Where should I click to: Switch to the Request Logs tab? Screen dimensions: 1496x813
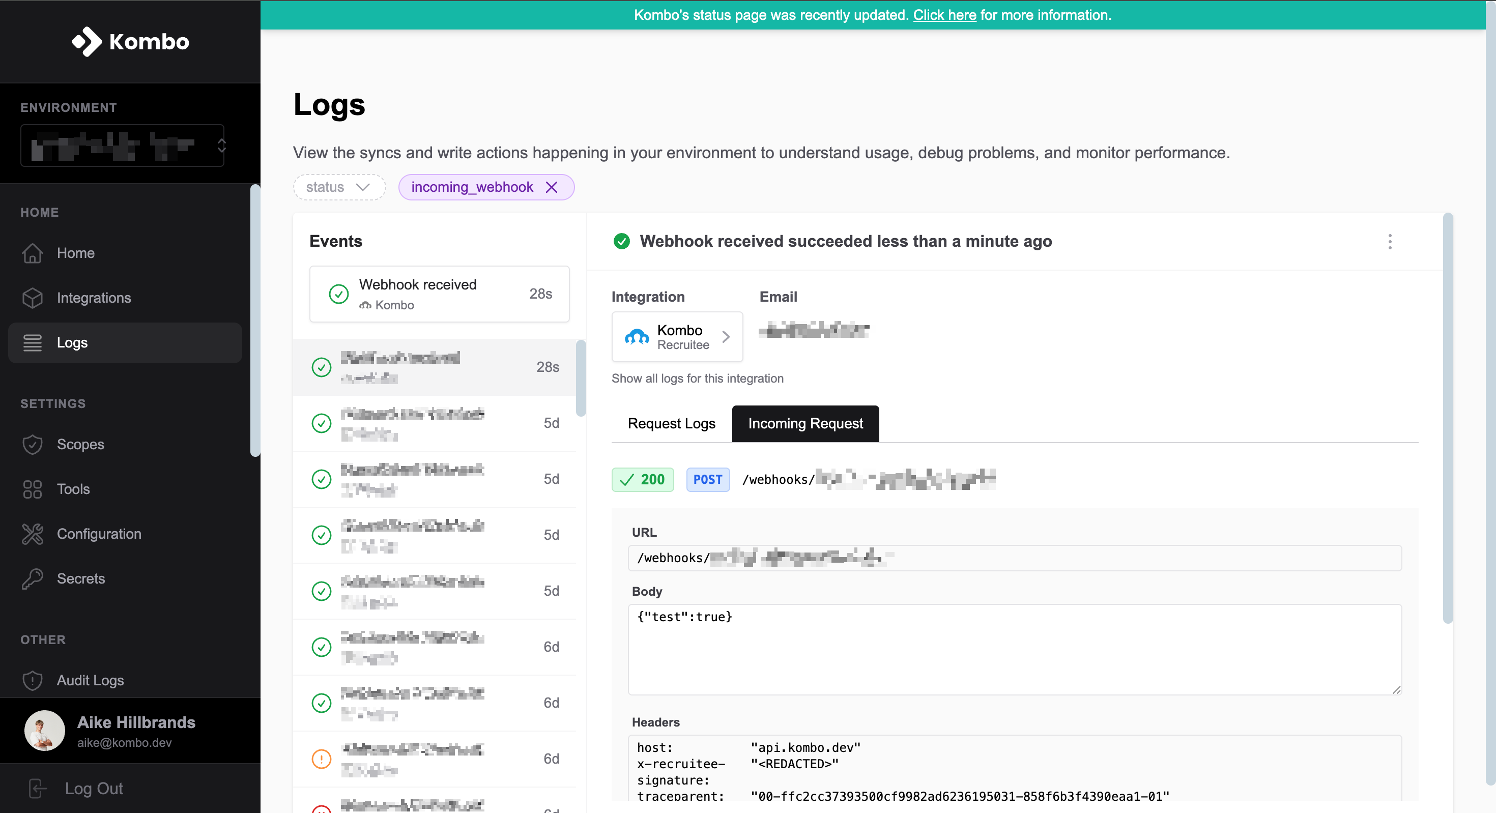pyautogui.click(x=671, y=423)
